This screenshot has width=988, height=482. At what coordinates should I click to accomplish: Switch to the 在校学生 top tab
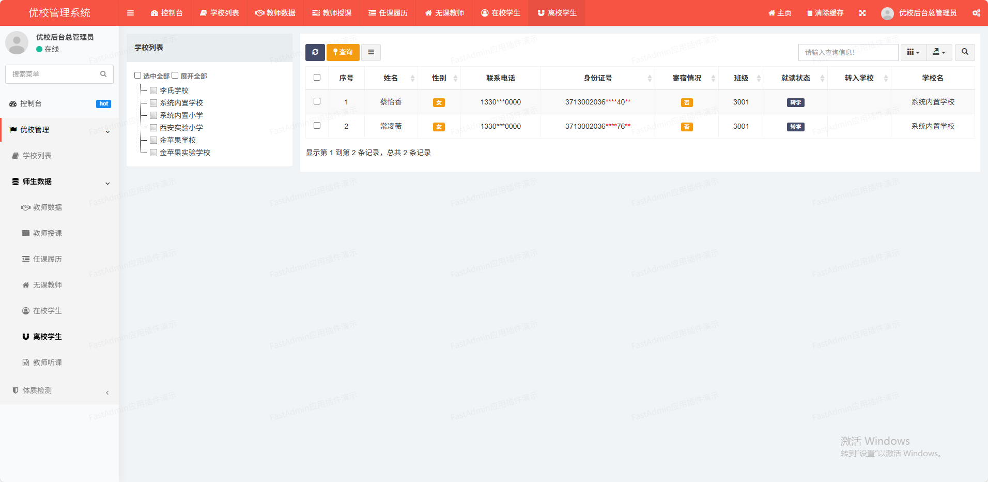(500, 13)
